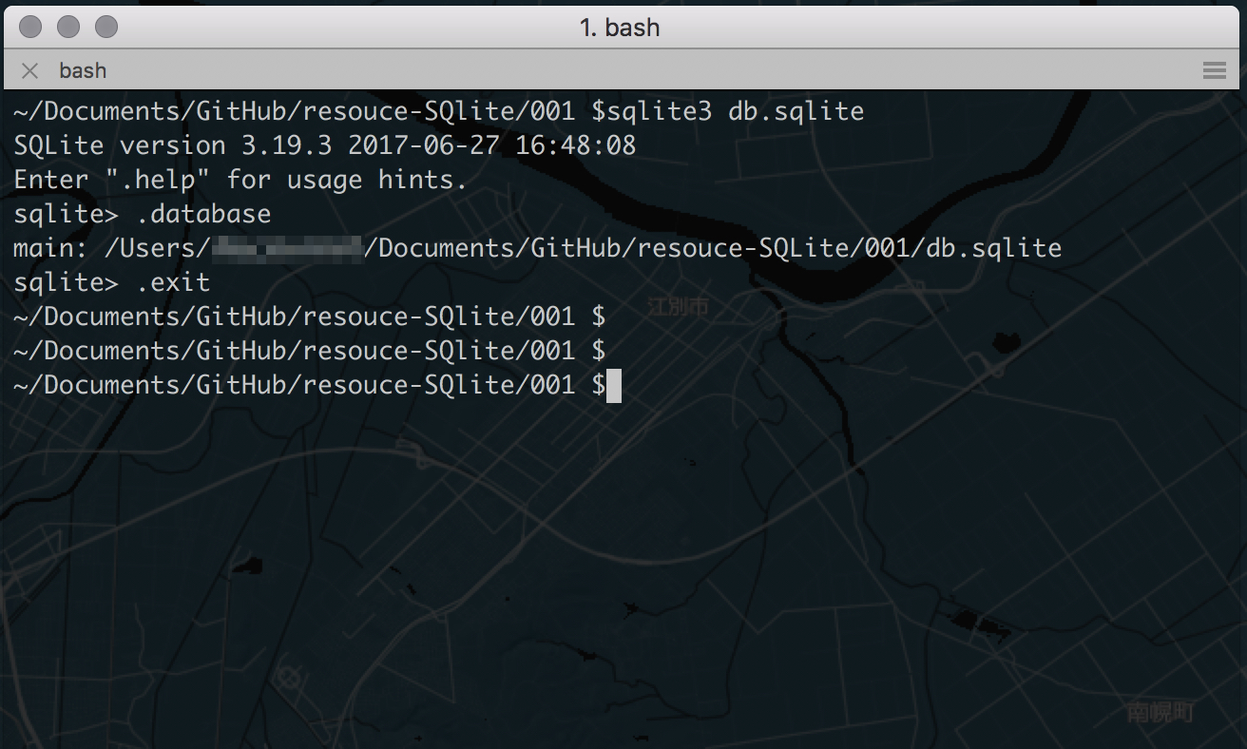1247x749 pixels.
Task: Click the terminal cursor block at last prompt
Action: point(614,385)
